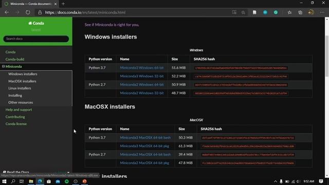Go to Linux installers in the sidebar
This screenshot has width=329, height=185.
tap(20, 88)
